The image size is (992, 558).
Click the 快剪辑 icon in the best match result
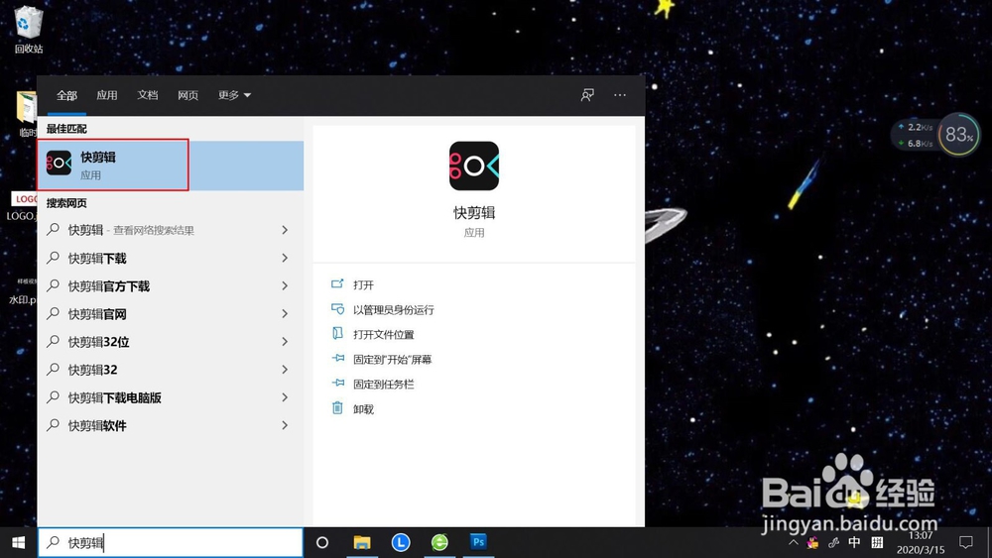point(59,164)
